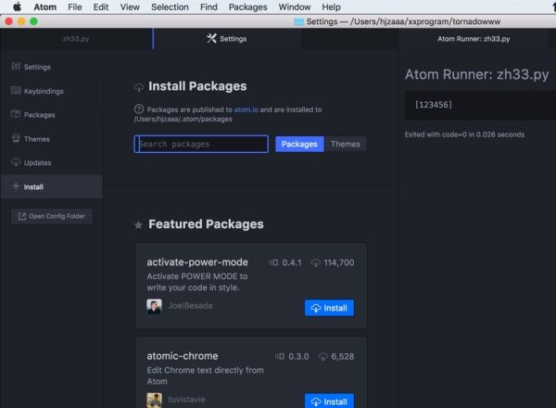
Task: Open Settings section in sidebar
Action: pyautogui.click(x=37, y=67)
